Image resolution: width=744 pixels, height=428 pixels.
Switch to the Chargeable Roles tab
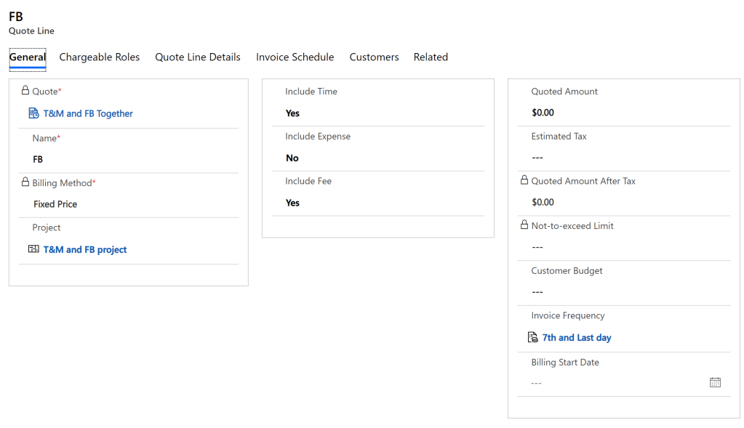point(100,57)
